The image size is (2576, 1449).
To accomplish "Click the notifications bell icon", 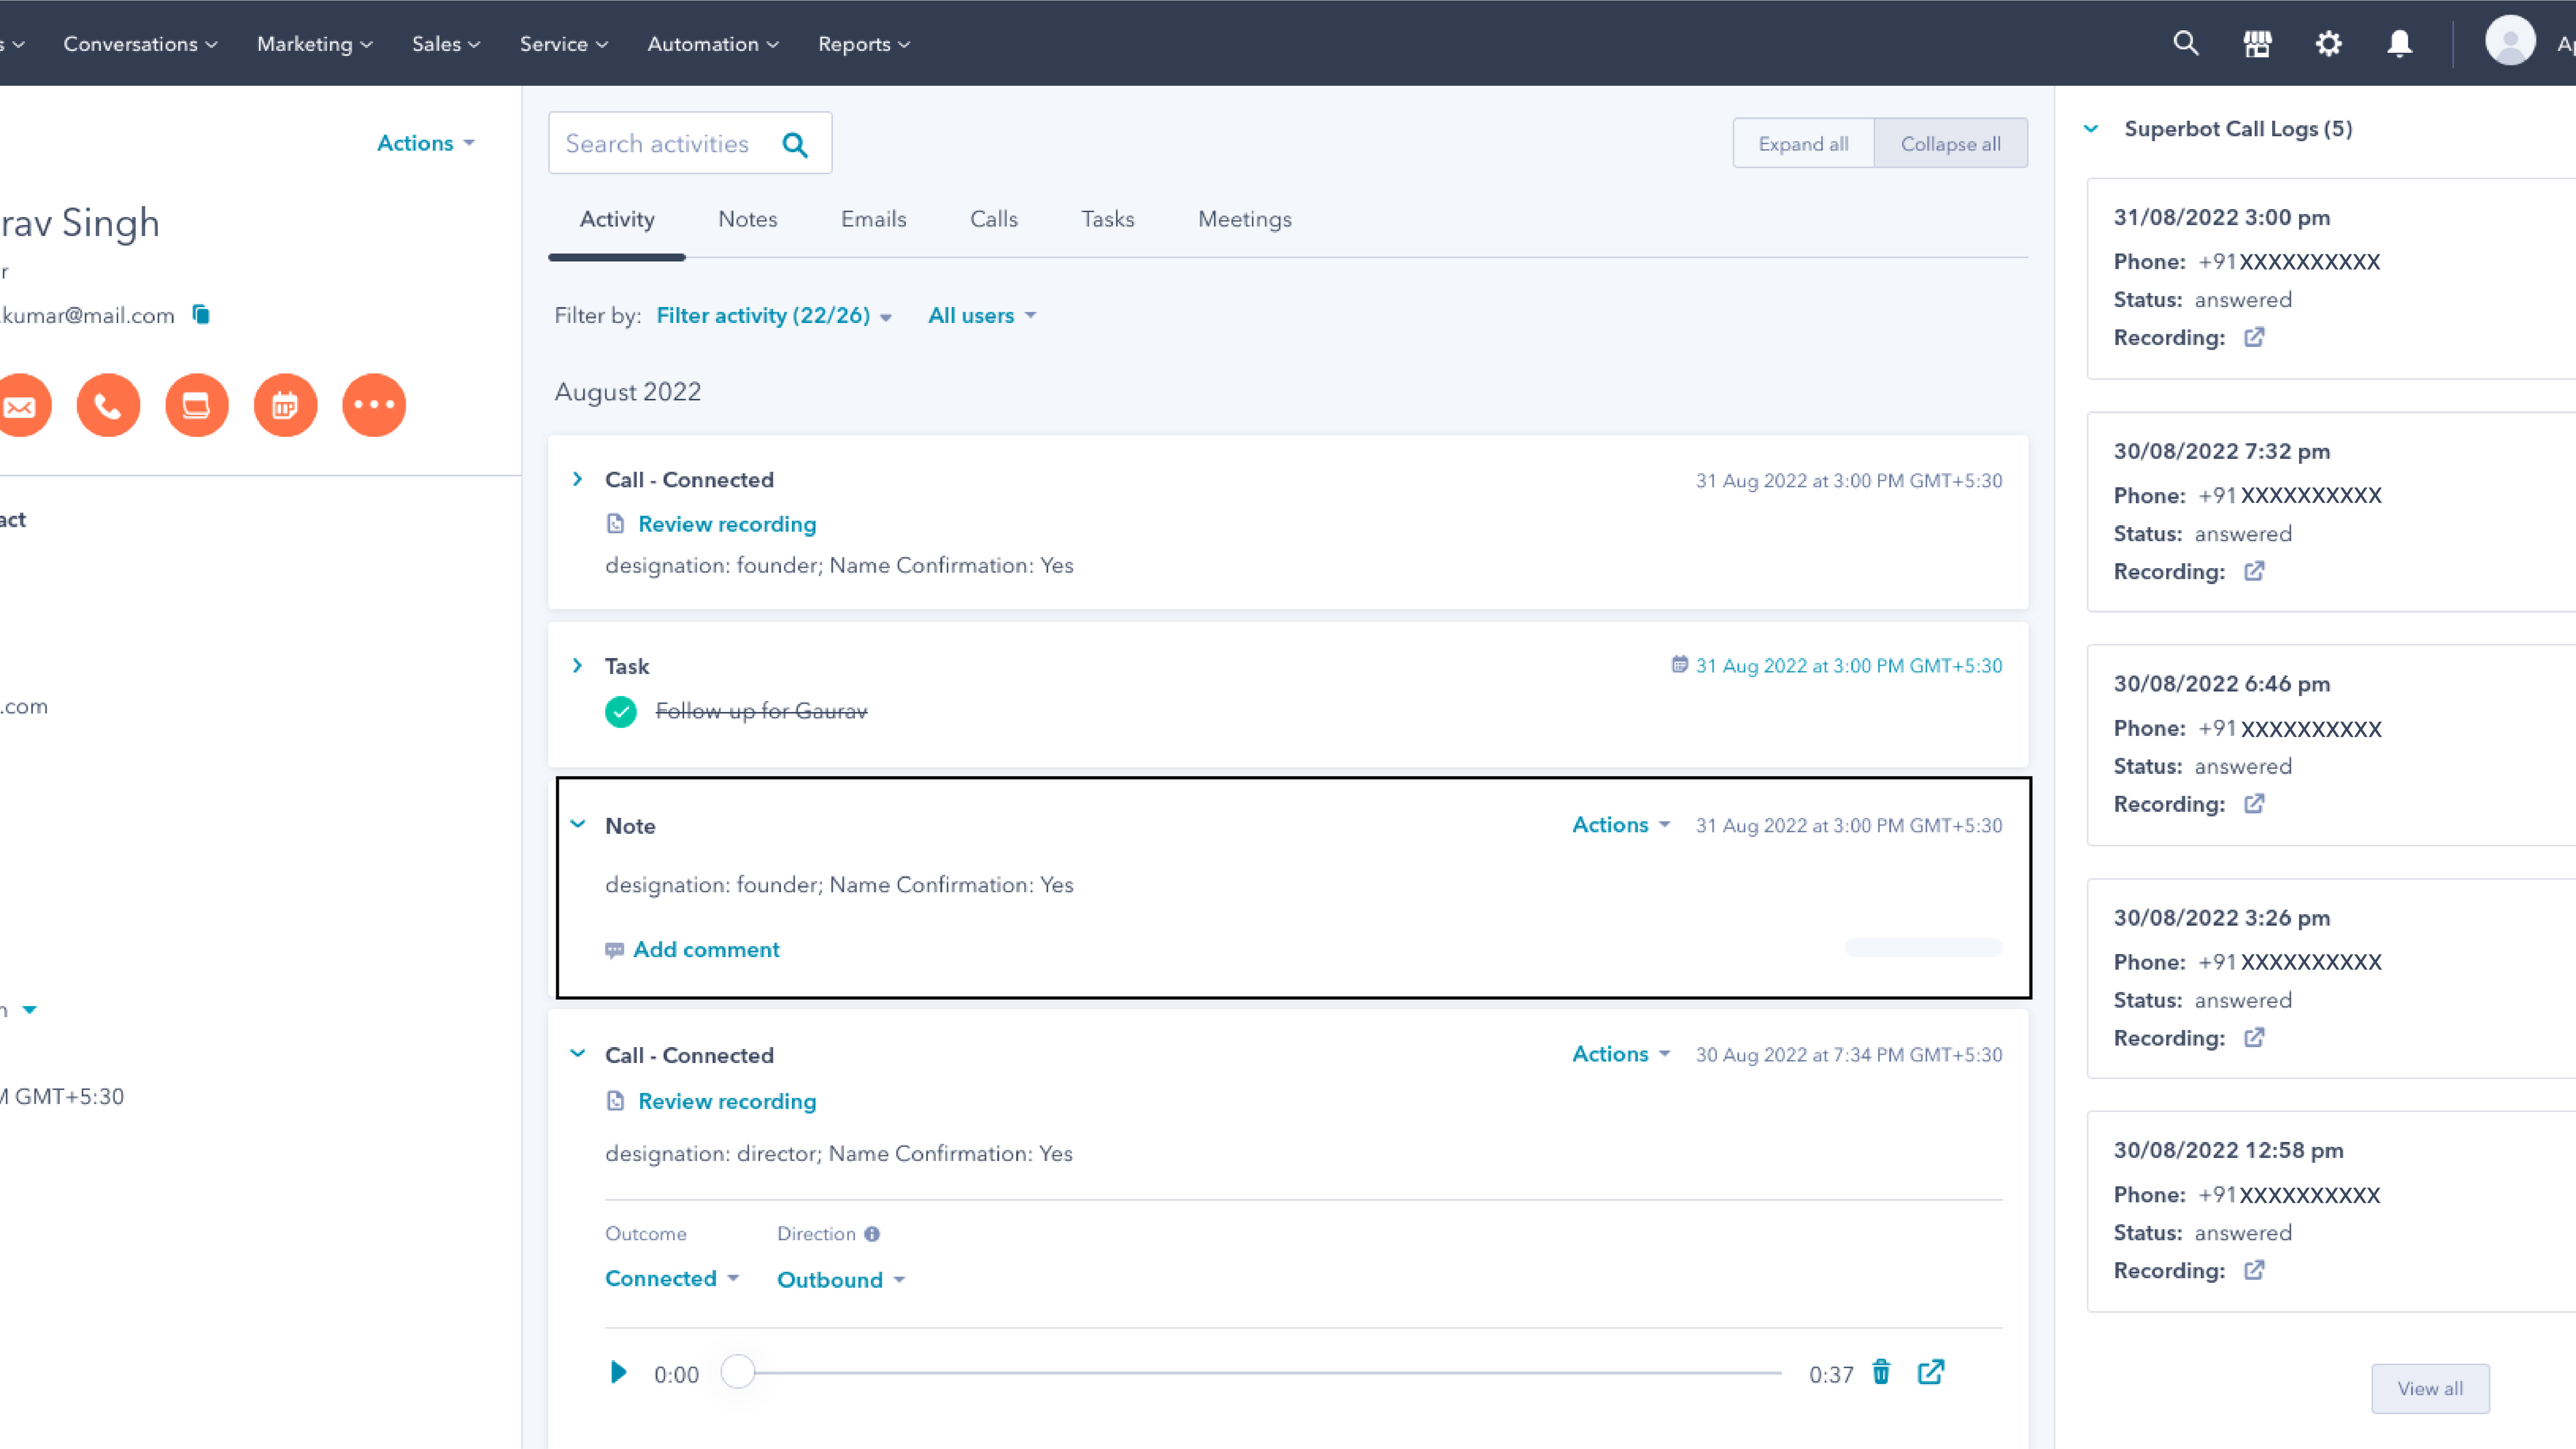I will [x=2399, y=44].
